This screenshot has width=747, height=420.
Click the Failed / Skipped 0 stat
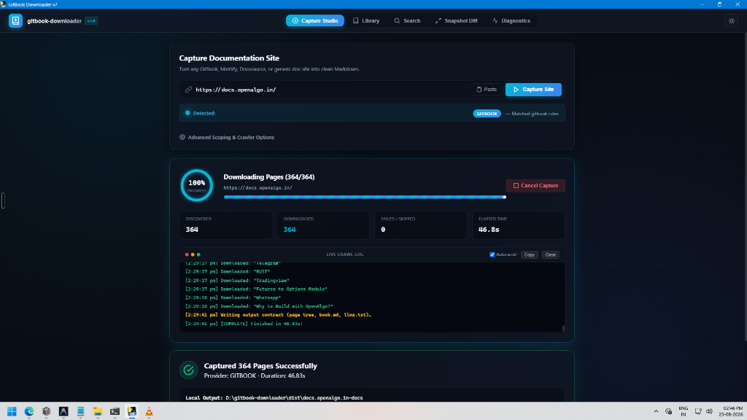pos(421,225)
